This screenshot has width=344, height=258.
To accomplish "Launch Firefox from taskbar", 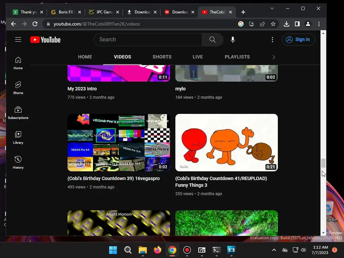I will 157,250.
